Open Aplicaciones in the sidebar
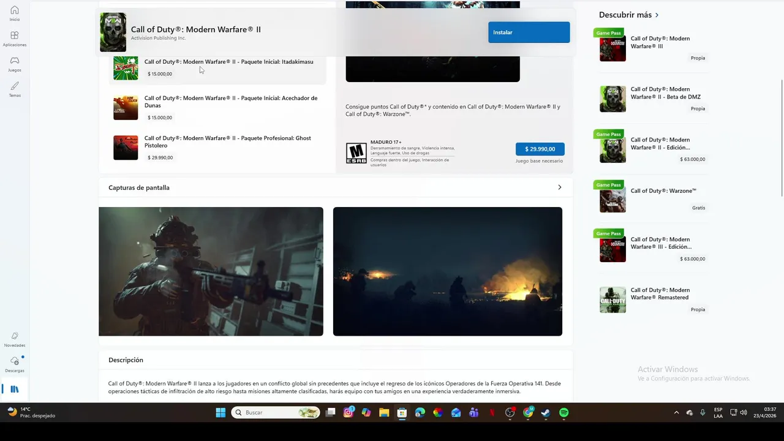 (15, 39)
